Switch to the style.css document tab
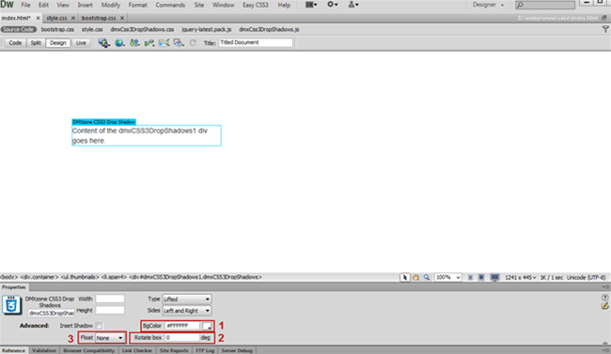Image resolution: width=611 pixels, height=354 pixels. [57, 18]
